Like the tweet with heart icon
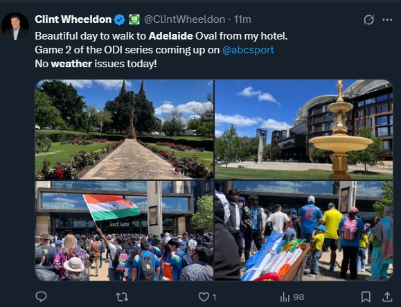The width and height of the screenshot is (401, 307). click(204, 297)
